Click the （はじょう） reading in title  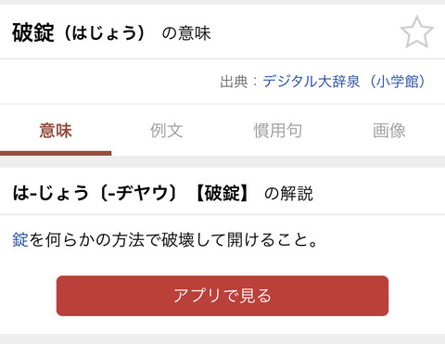tap(105, 32)
